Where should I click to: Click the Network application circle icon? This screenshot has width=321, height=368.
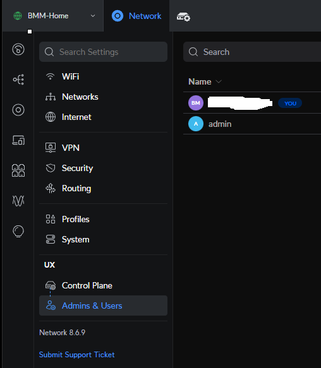click(118, 16)
